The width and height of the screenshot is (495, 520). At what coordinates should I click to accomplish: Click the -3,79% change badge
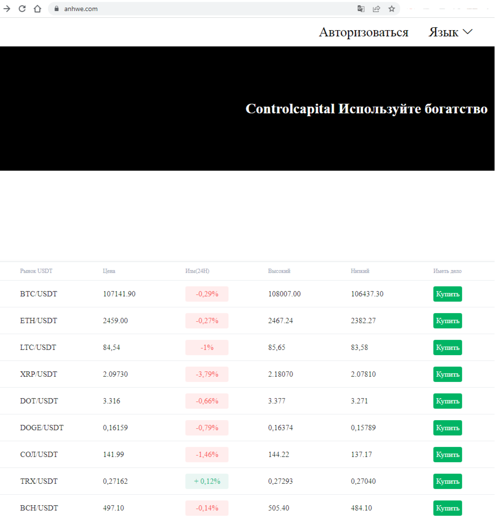click(207, 374)
